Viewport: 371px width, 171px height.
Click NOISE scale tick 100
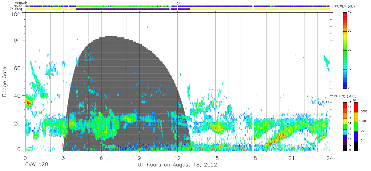(x=361, y=131)
